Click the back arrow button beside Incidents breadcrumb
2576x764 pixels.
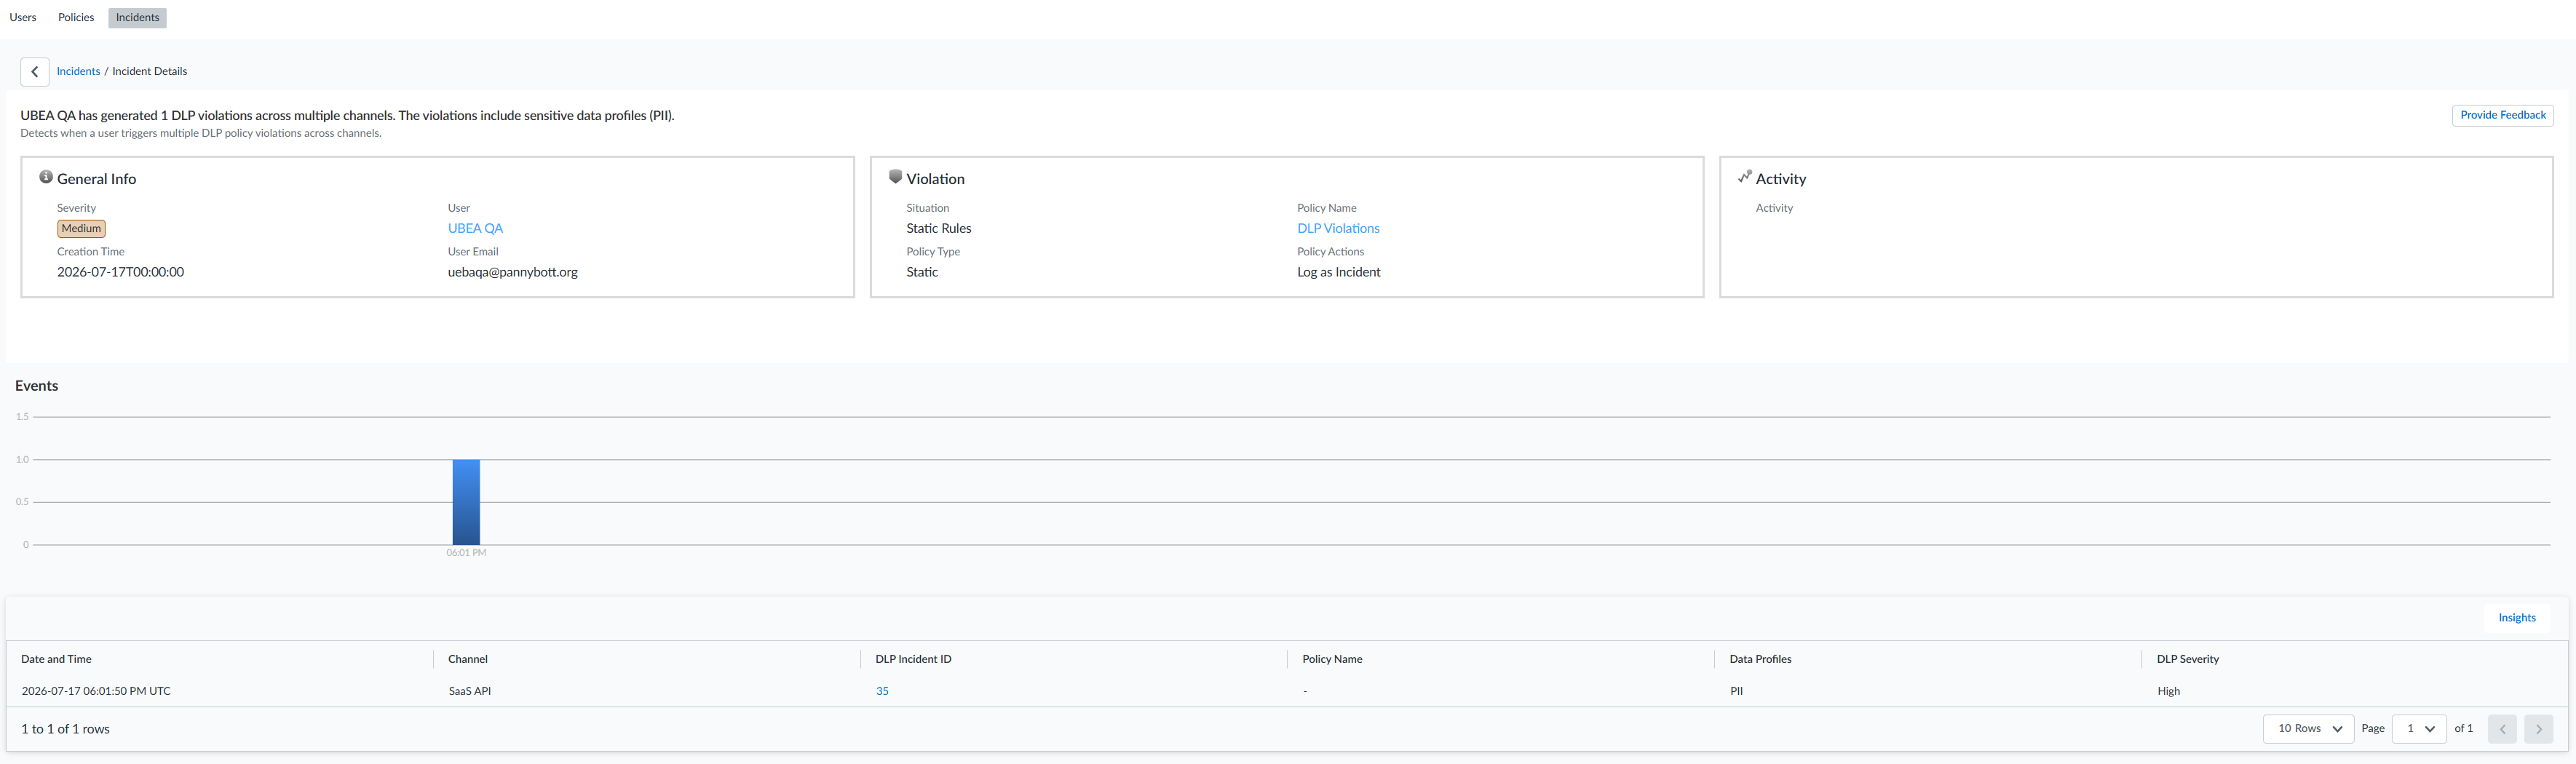(x=35, y=72)
